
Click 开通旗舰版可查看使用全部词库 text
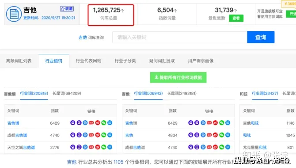pos(270,14)
